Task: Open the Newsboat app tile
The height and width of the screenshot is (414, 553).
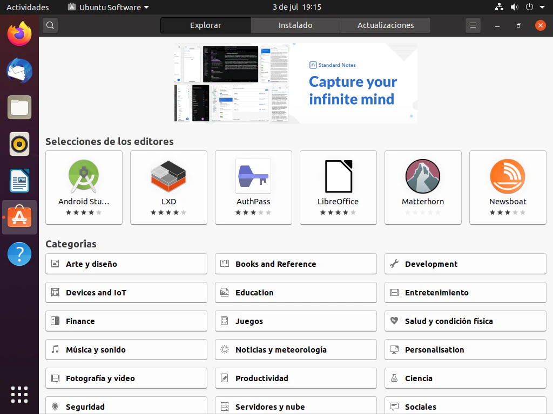Action: click(x=508, y=187)
